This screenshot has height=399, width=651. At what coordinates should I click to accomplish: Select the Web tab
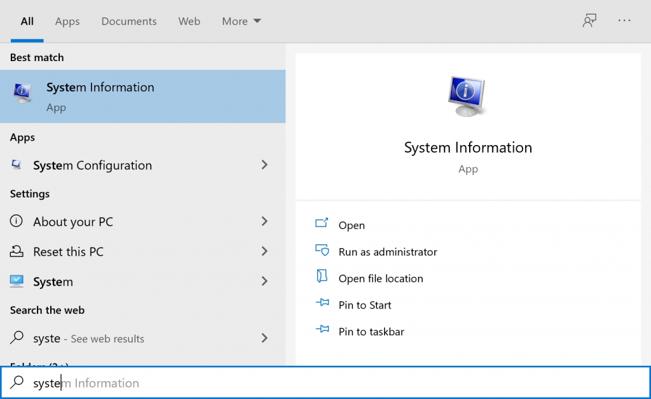tap(189, 20)
